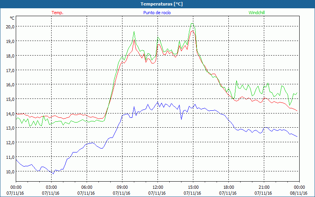Click the 18,0 y-axis value
Screen dimensions: 315x197
pyautogui.click(x=9, y=56)
